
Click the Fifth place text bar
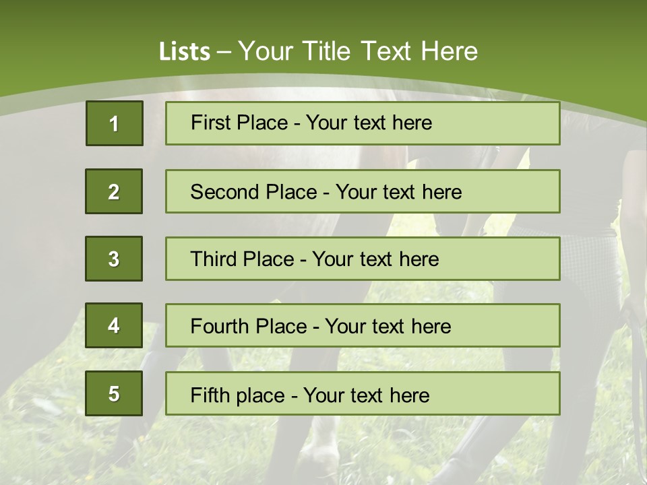[x=363, y=393]
